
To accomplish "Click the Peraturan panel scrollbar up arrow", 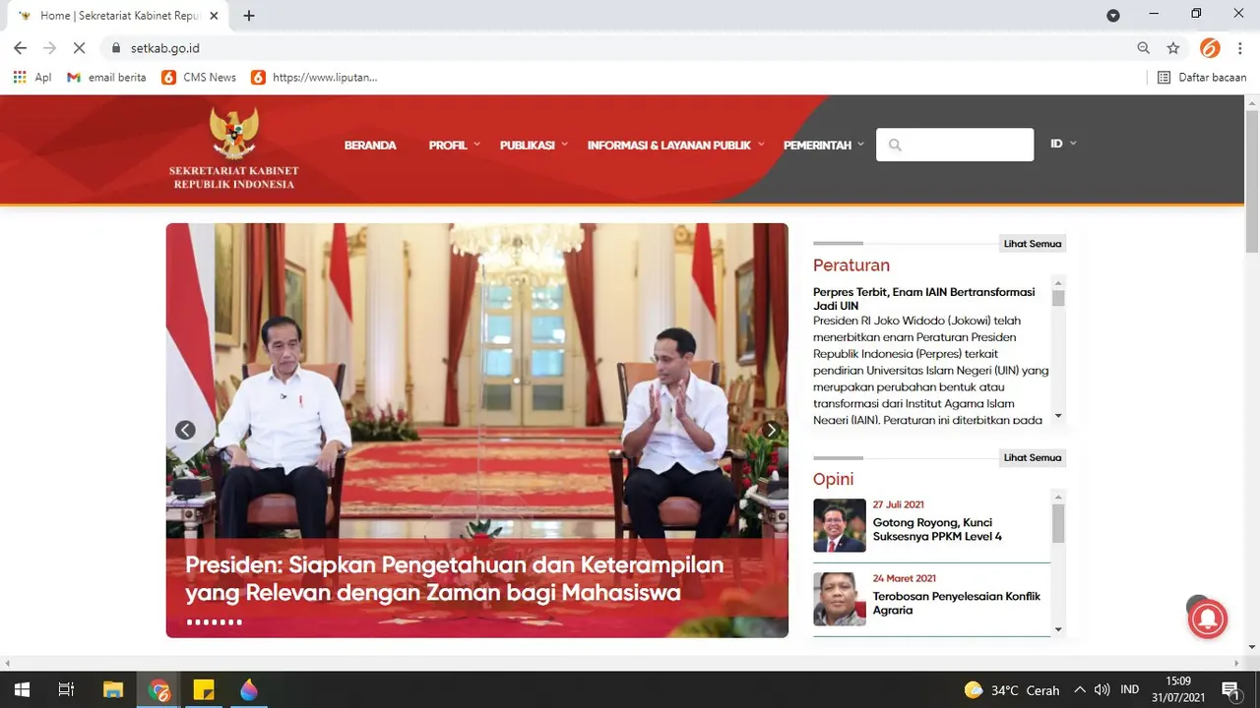I will point(1058,282).
